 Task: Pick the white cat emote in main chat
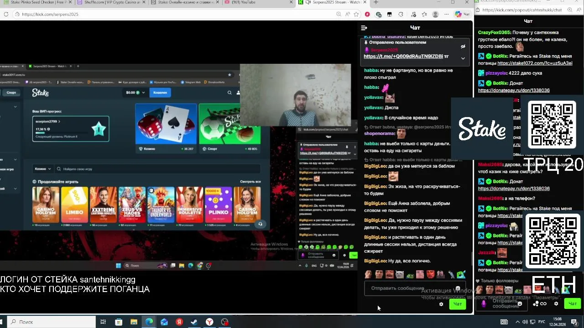(x=400, y=274)
